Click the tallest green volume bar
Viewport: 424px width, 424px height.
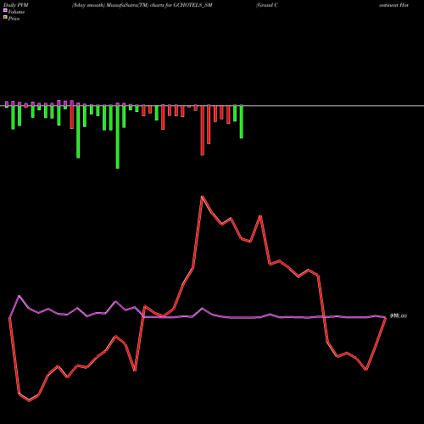pos(118,137)
